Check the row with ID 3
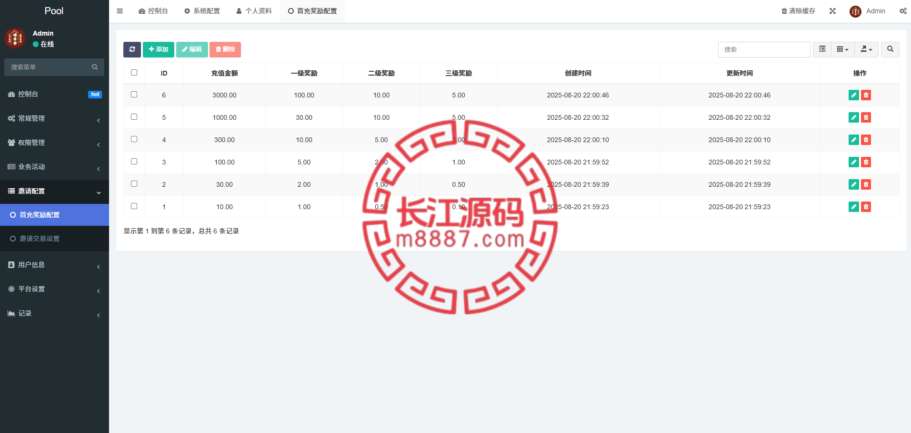This screenshot has width=911, height=433. point(134,162)
